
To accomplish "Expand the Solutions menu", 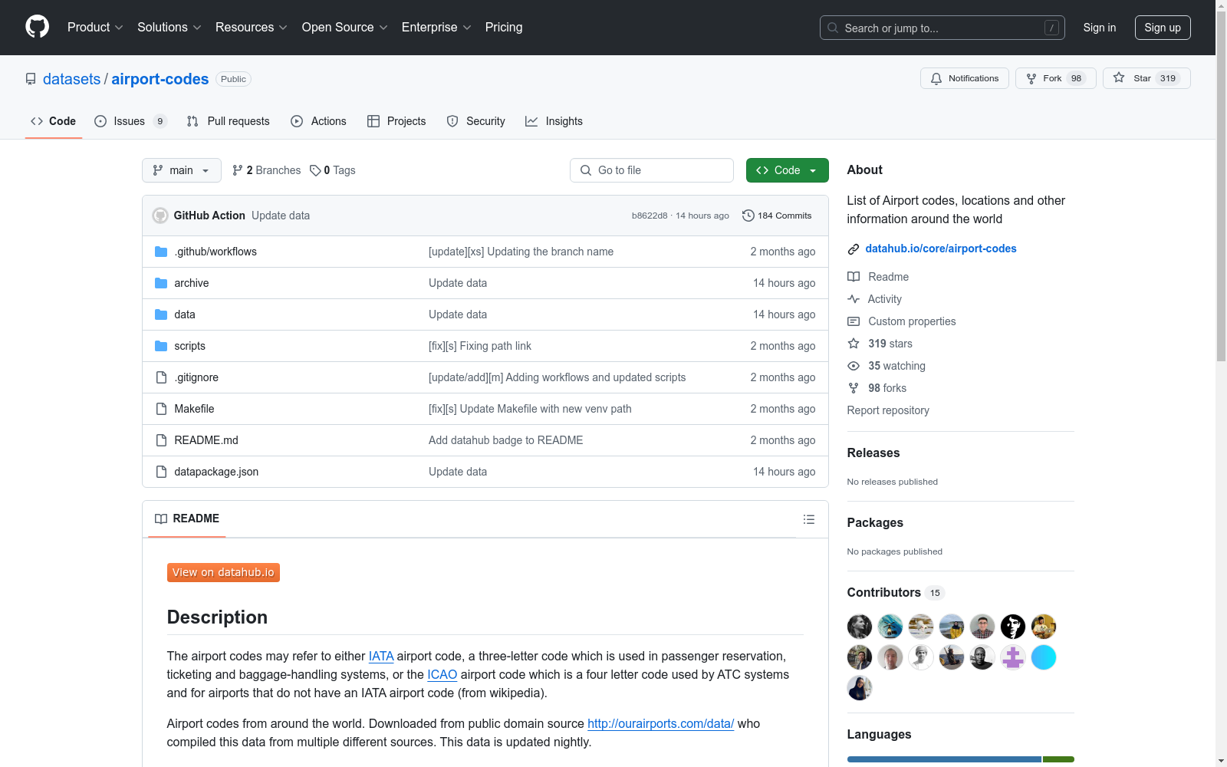I will point(169,27).
